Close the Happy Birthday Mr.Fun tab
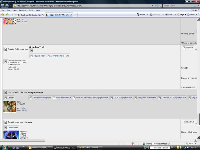200x150 pixels. (71, 15)
